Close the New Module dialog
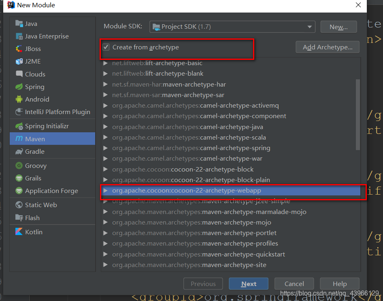This screenshot has height=301, width=383. 358,5
